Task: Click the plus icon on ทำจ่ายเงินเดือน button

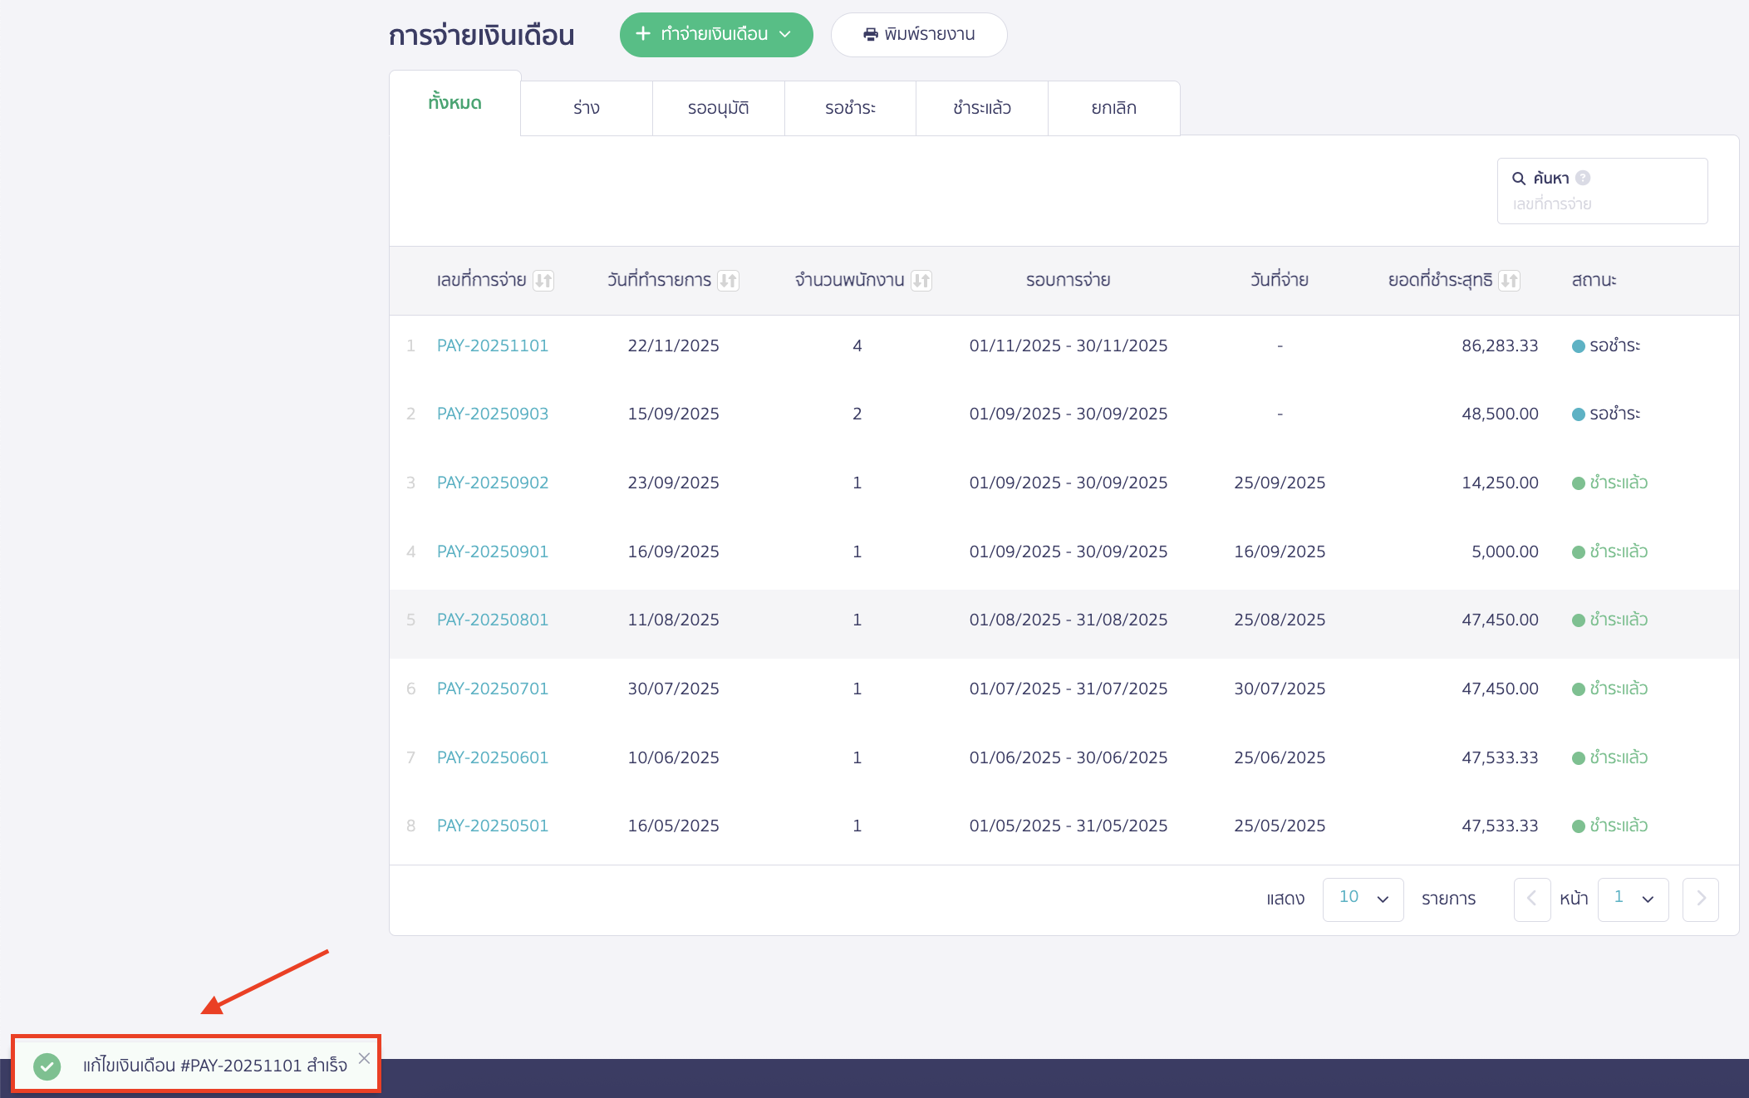Action: [642, 34]
